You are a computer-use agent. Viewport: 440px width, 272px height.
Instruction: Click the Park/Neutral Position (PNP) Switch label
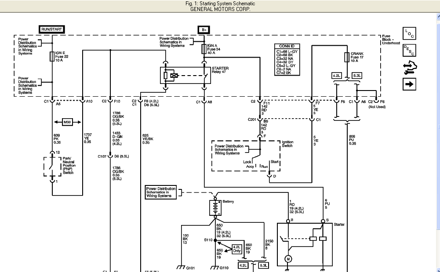pos(69,166)
